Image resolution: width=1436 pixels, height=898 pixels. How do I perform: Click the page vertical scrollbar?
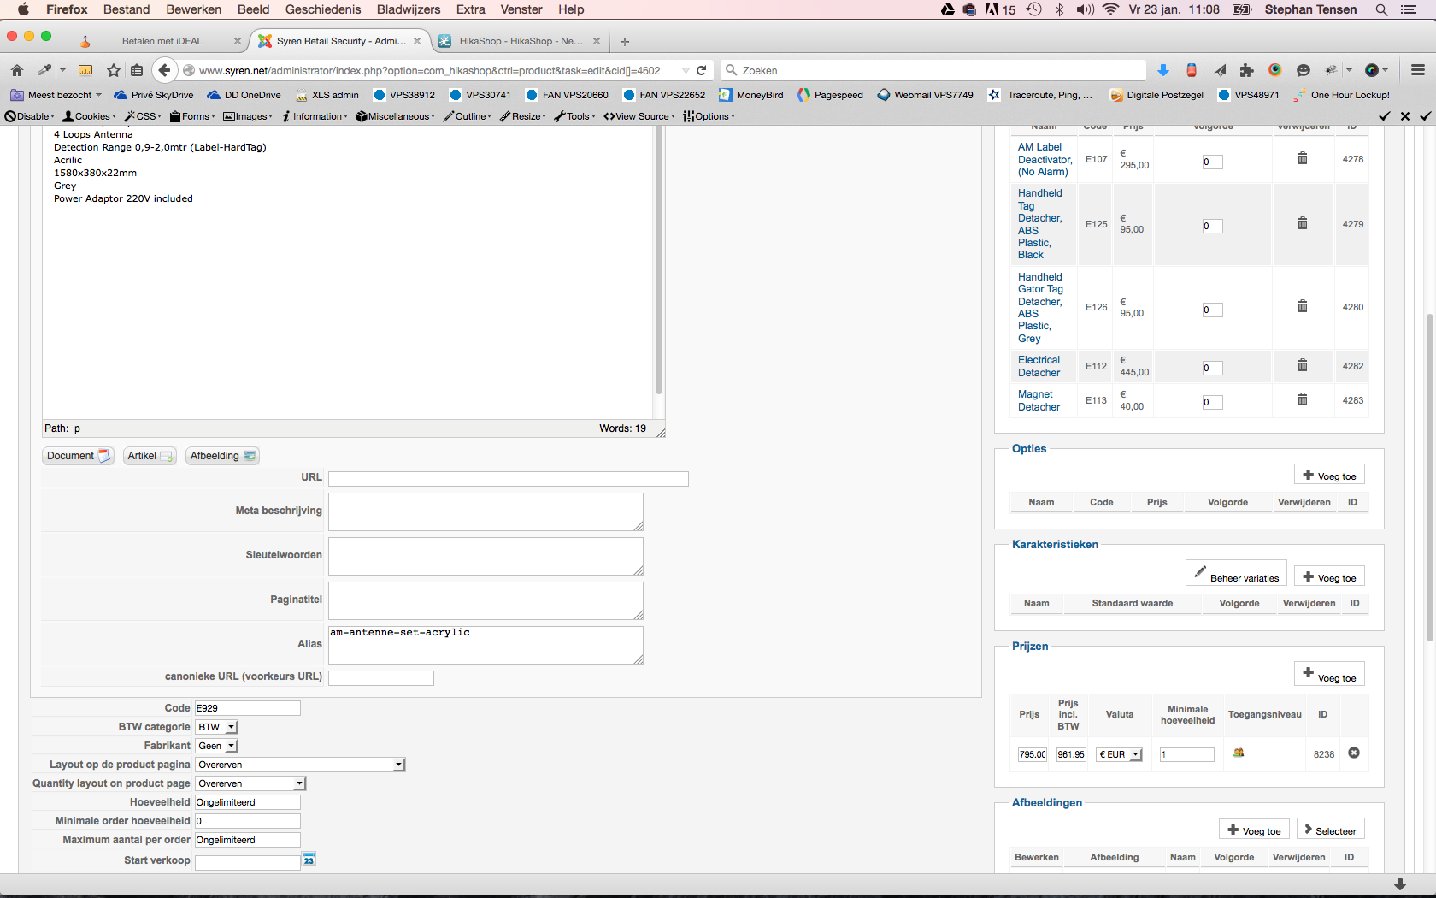click(x=1429, y=477)
